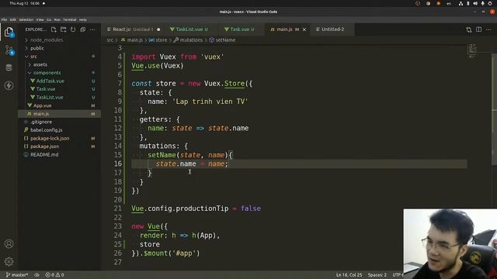The image size is (497, 279).
Task: Open the File menu
Action: [x=4, y=19]
